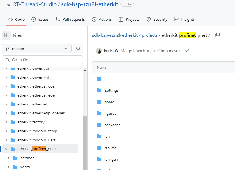Open kurisaW avatar image

point(99,51)
